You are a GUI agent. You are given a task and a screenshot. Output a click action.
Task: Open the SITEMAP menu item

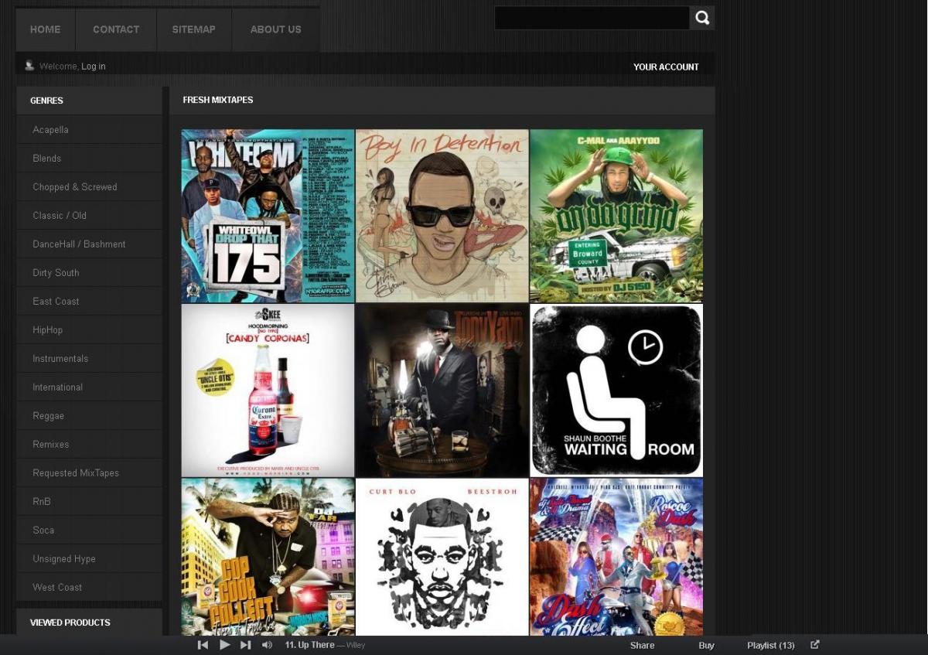point(194,29)
